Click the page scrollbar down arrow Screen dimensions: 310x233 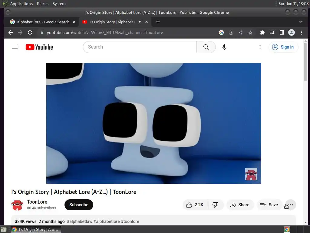coord(305,223)
